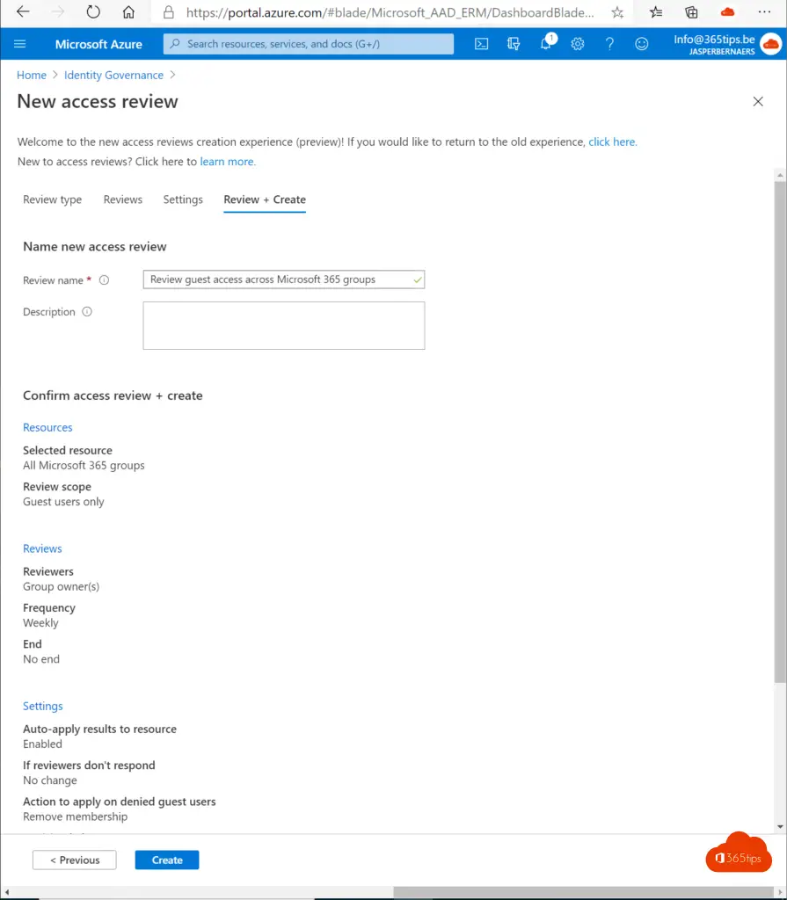The image size is (787, 900).
Task: Open the Resources section link
Action: [x=47, y=428]
